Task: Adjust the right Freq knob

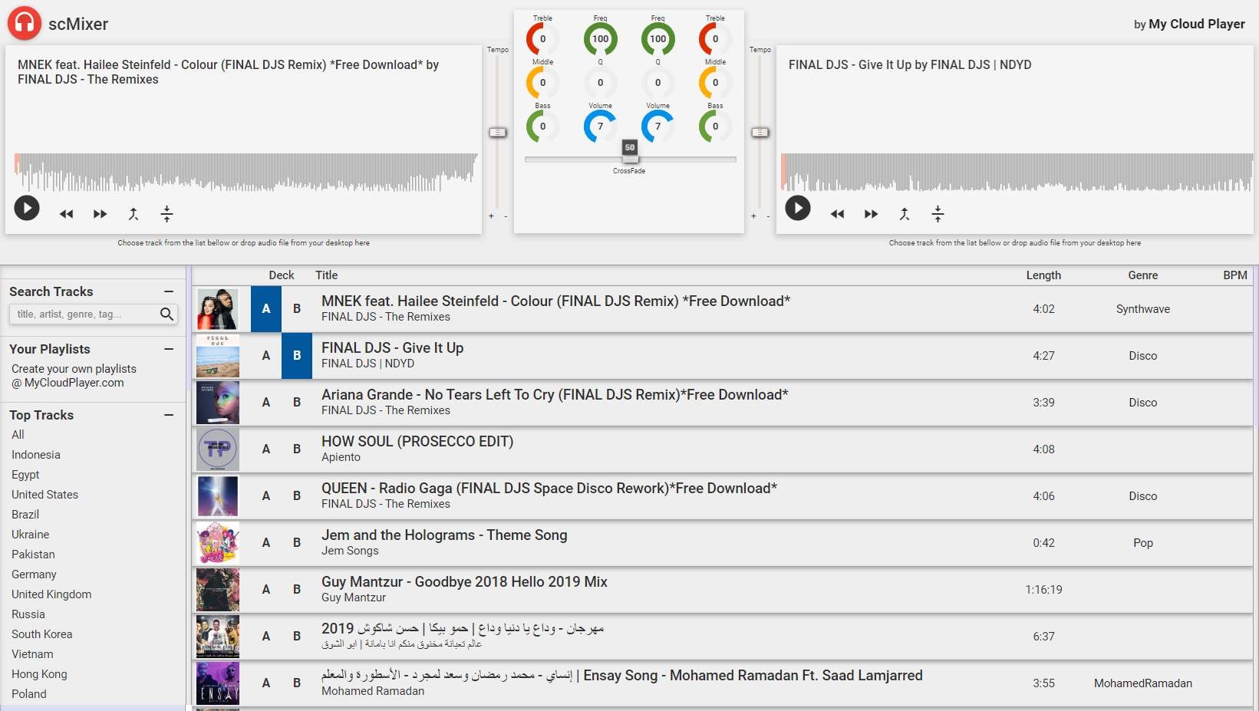Action: (658, 39)
